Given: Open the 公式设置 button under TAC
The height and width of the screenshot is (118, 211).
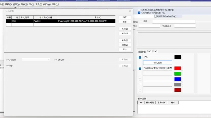Looking at the screenshot, I should 157,62.
